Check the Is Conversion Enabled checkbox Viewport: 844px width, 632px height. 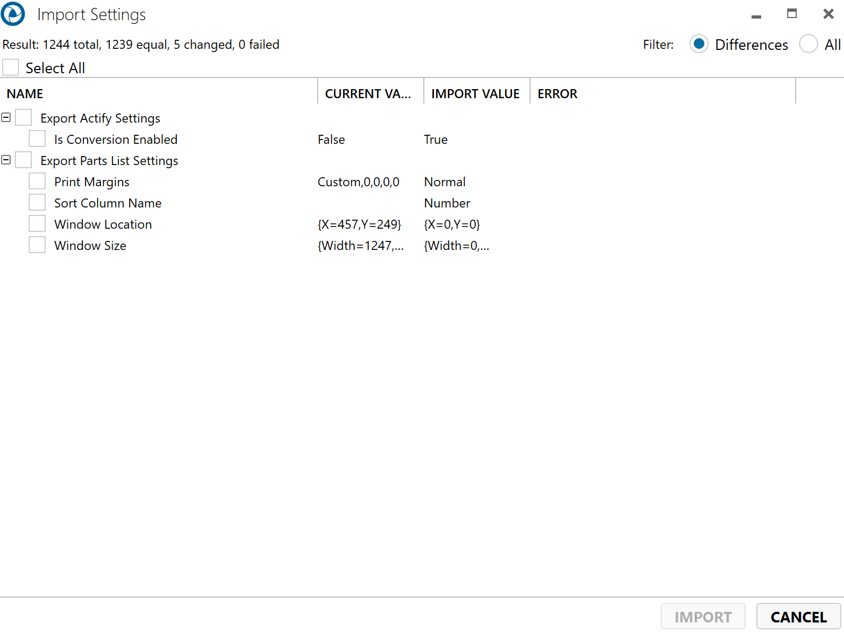click(37, 139)
